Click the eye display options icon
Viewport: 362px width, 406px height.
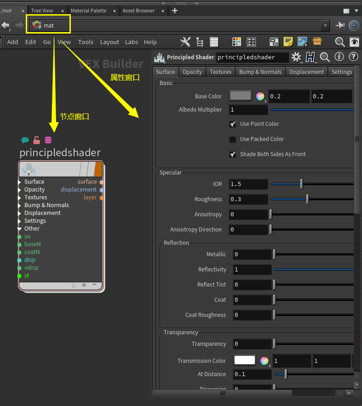coord(354,42)
